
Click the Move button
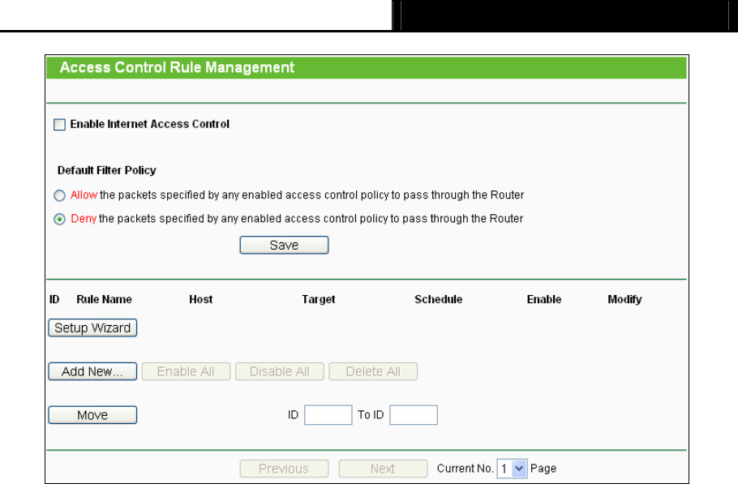92,415
